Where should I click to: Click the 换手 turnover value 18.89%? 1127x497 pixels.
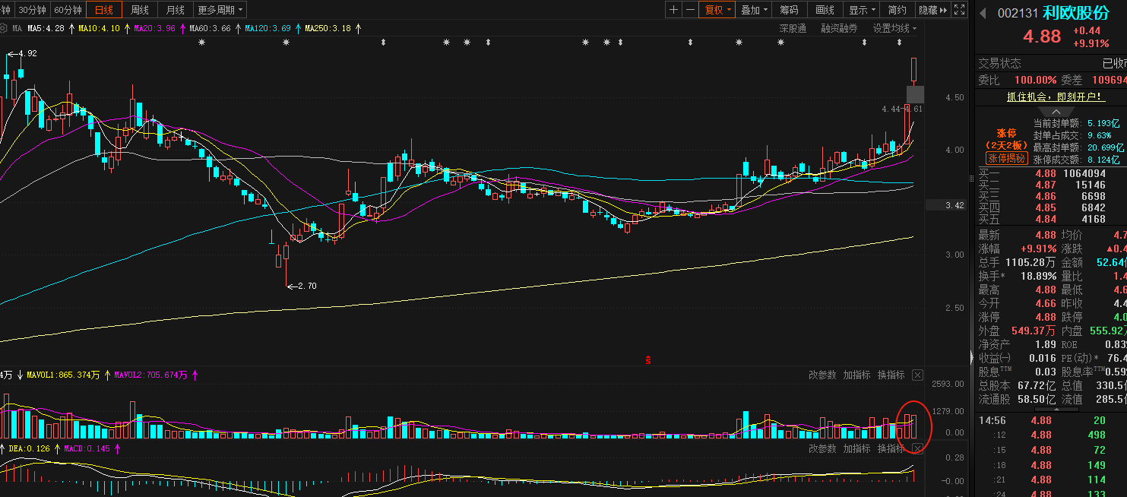pyautogui.click(x=1037, y=276)
